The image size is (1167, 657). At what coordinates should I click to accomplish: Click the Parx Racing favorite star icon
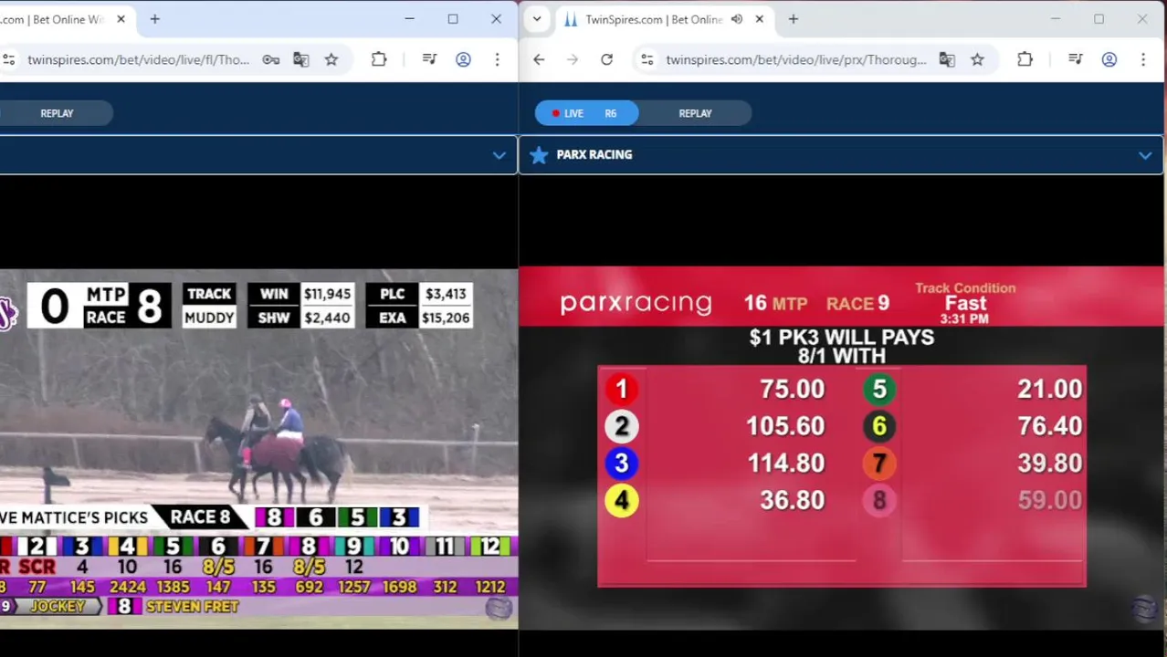pyautogui.click(x=539, y=155)
